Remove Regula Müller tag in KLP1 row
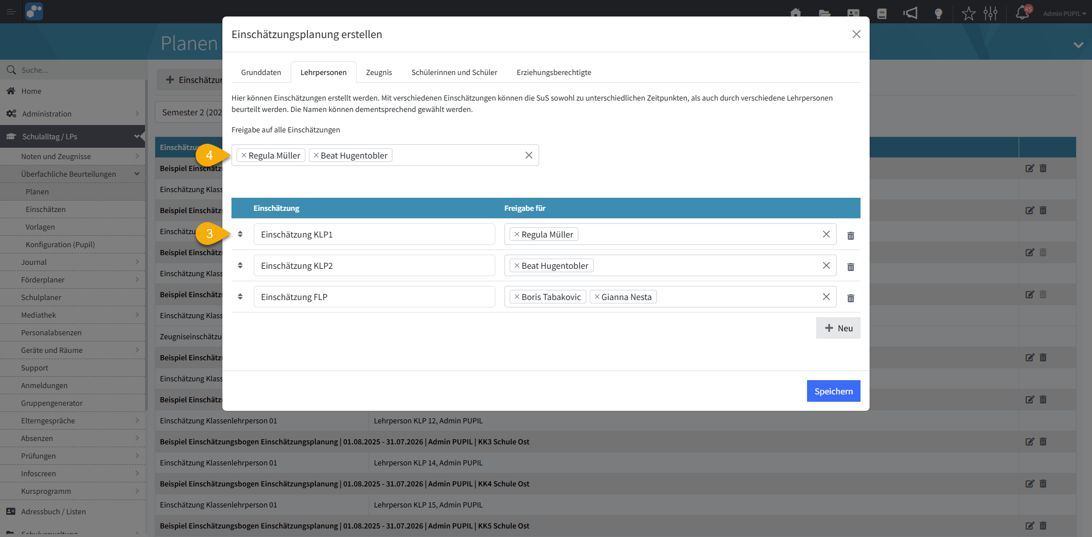Screen dimensions: 1092x537 click(517, 234)
